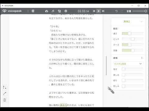Adjust the toolbar master volume slider
This screenshot has height=111, width=149.
[140, 11]
